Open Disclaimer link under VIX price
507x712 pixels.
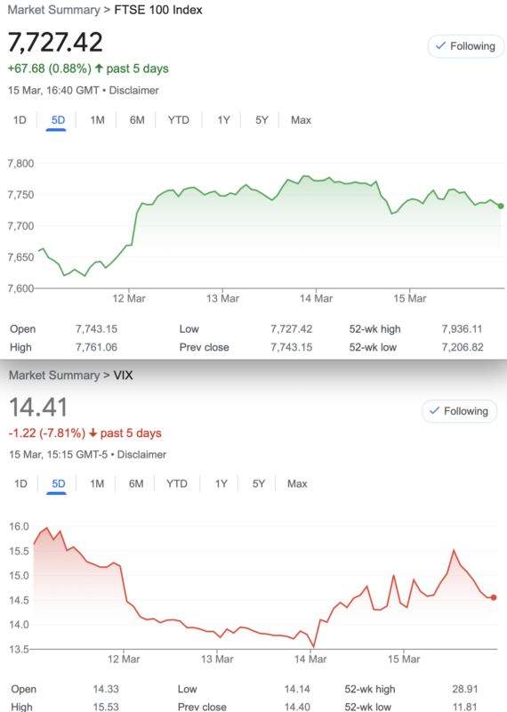pyautogui.click(x=141, y=455)
